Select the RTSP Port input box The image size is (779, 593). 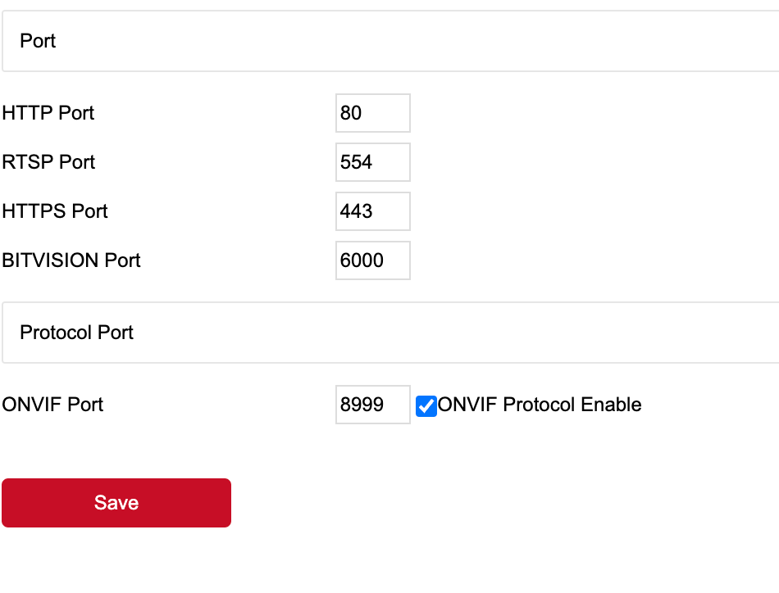point(372,162)
